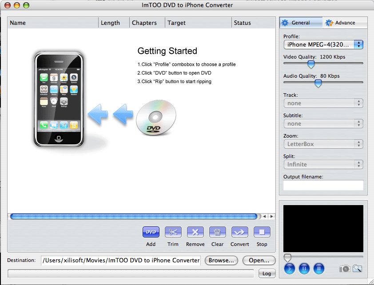The height and width of the screenshot is (285, 374).
Task: Click the Browse... button
Action: 221,261
